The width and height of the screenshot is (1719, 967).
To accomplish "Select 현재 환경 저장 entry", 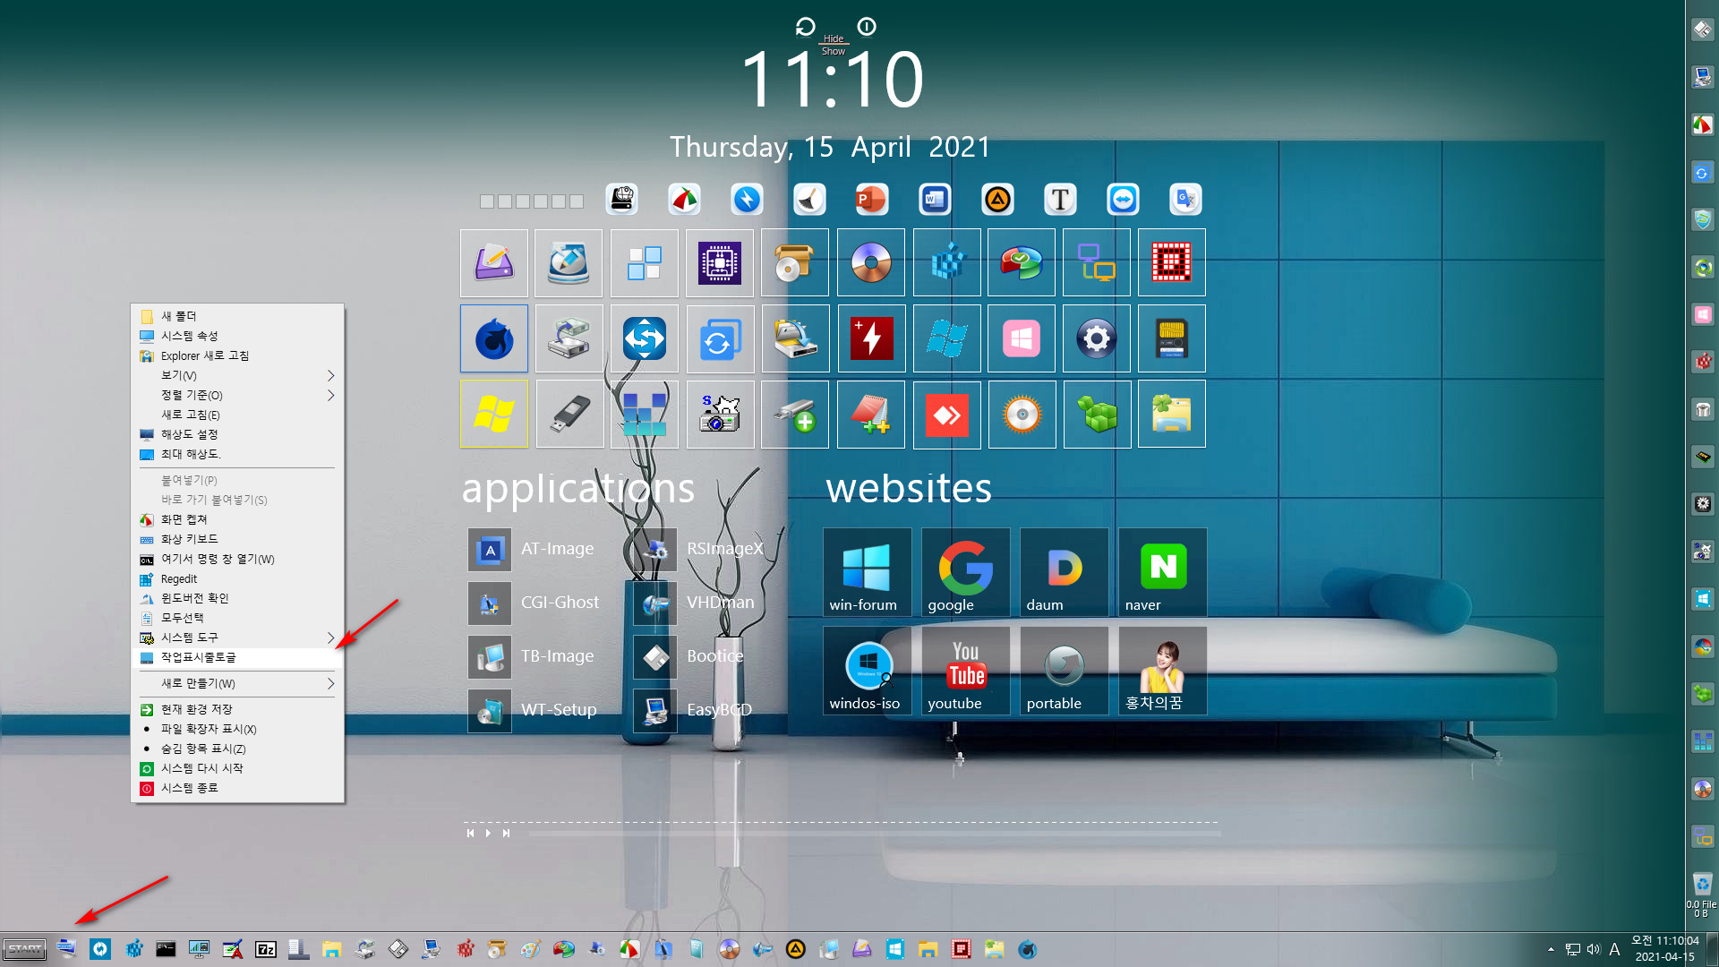I will tap(237, 709).
